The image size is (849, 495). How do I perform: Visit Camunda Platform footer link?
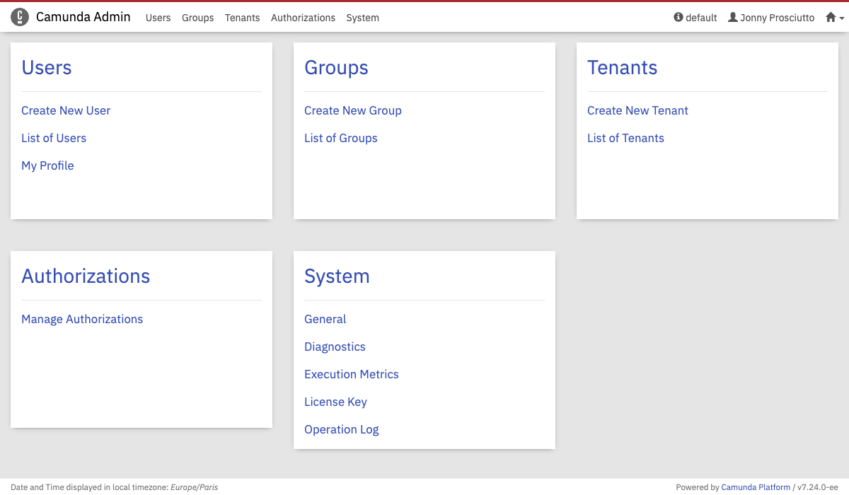756,487
